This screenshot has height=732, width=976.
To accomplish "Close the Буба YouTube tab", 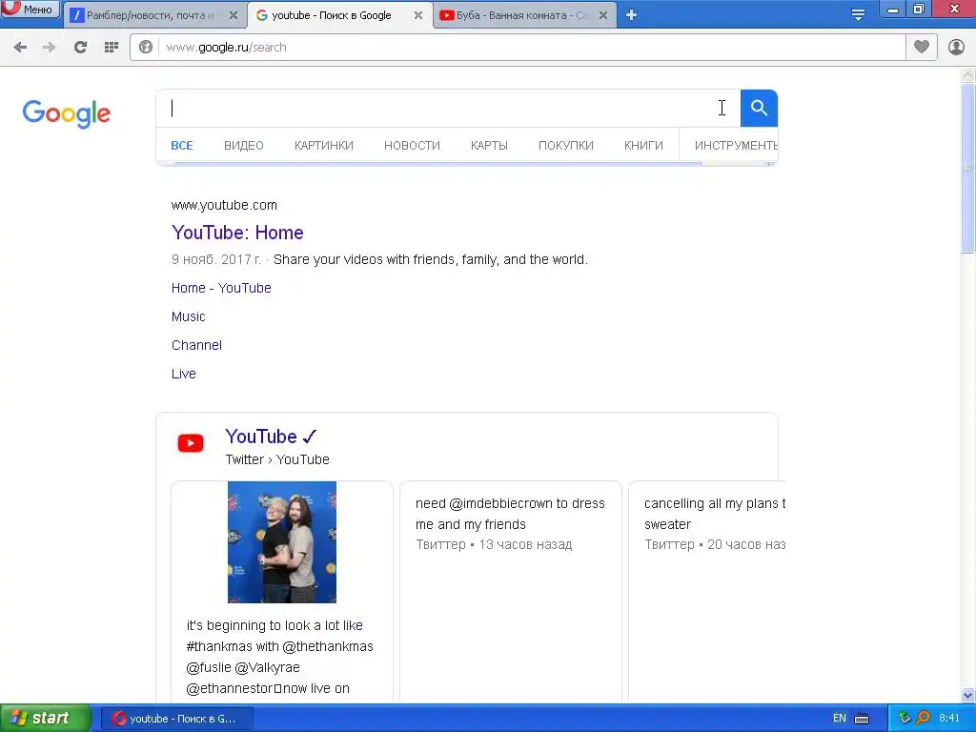I will [x=603, y=15].
